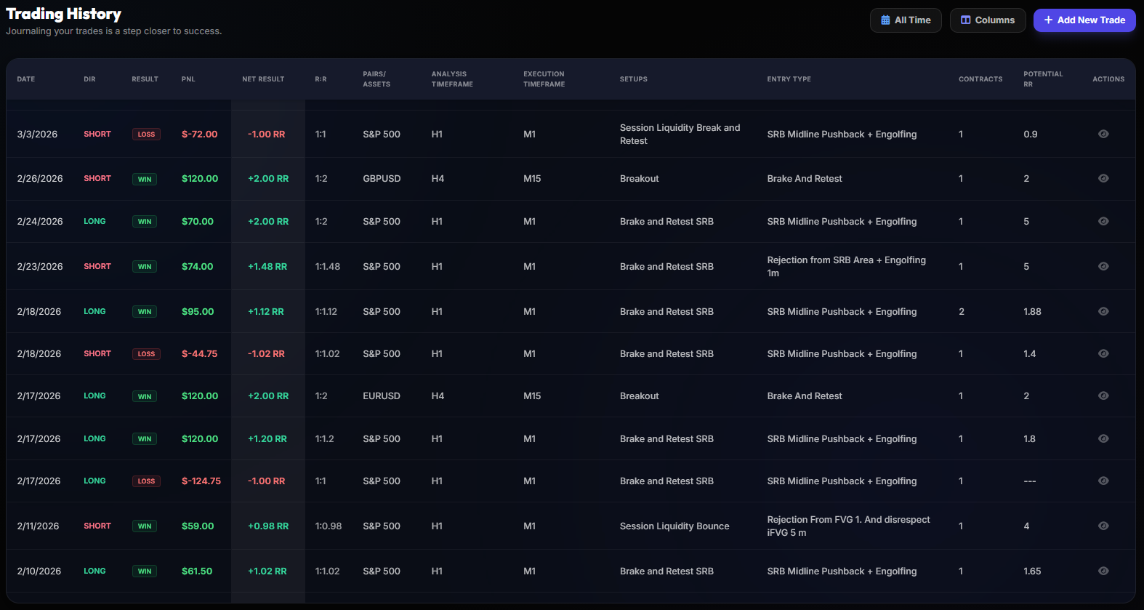View the $-44.75 loss trade details
1144x610 pixels.
pyautogui.click(x=1103, y=353)
